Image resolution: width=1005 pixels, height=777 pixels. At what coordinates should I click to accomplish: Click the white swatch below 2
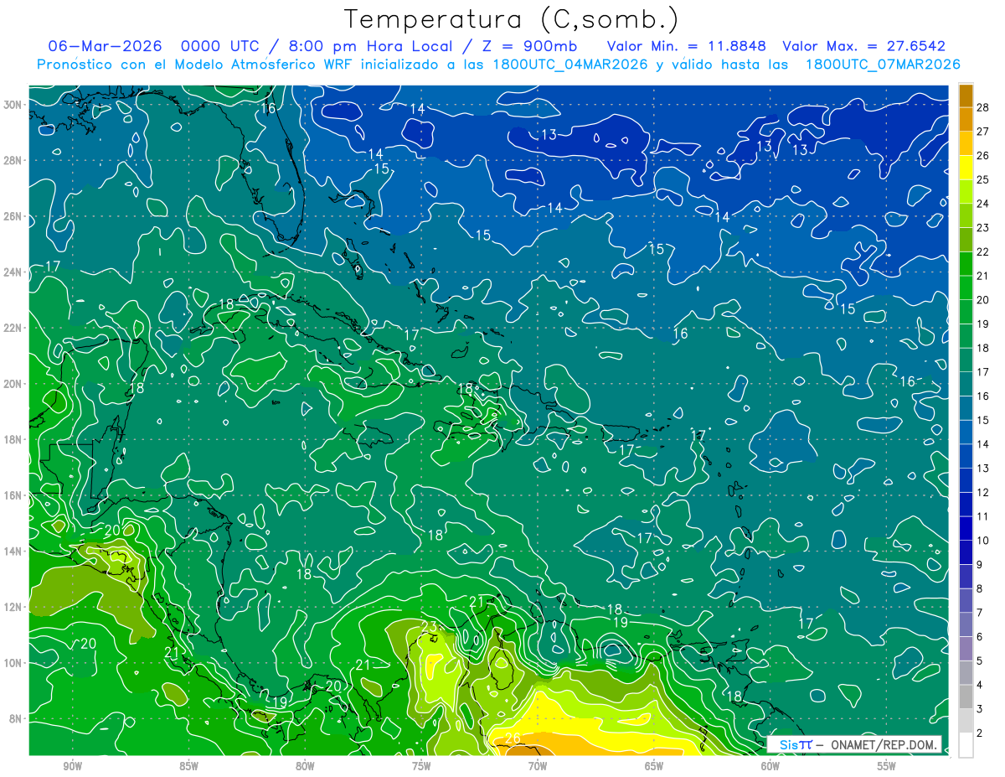click(966, 745)
